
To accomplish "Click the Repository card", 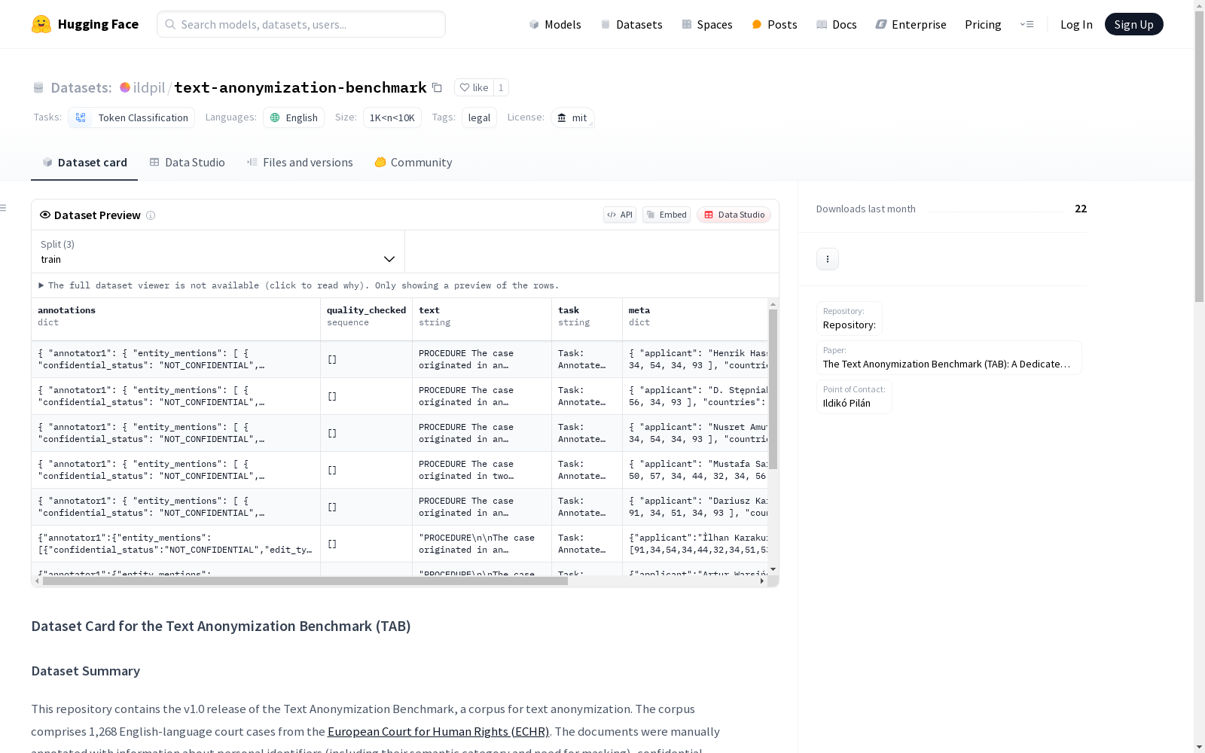I will pos(849,319).
